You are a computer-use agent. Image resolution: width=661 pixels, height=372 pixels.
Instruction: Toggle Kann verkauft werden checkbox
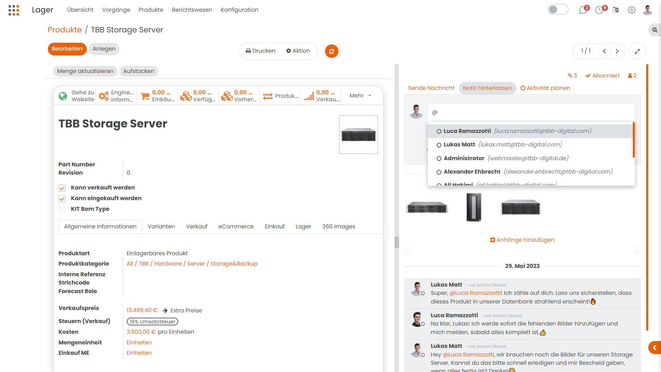(x=62, y=188)
